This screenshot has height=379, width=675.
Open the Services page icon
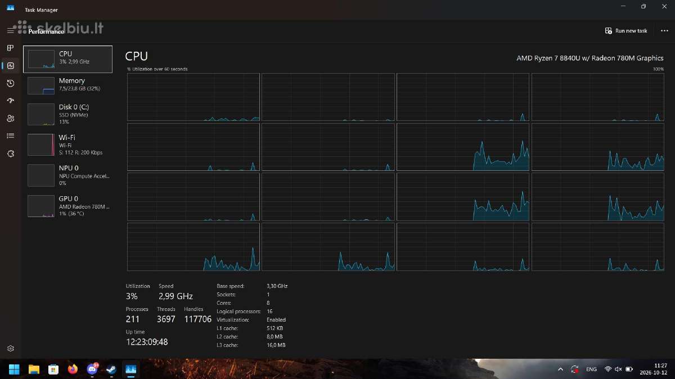click(10, 154)
